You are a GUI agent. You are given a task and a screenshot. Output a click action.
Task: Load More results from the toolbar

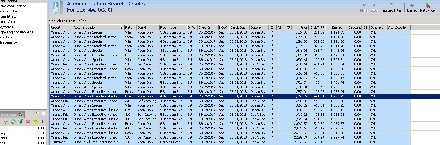(x=364, y=8)
